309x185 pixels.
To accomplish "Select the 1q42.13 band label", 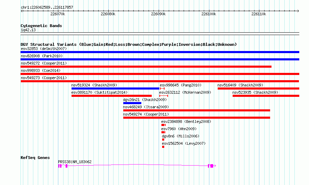I will 28,30.
